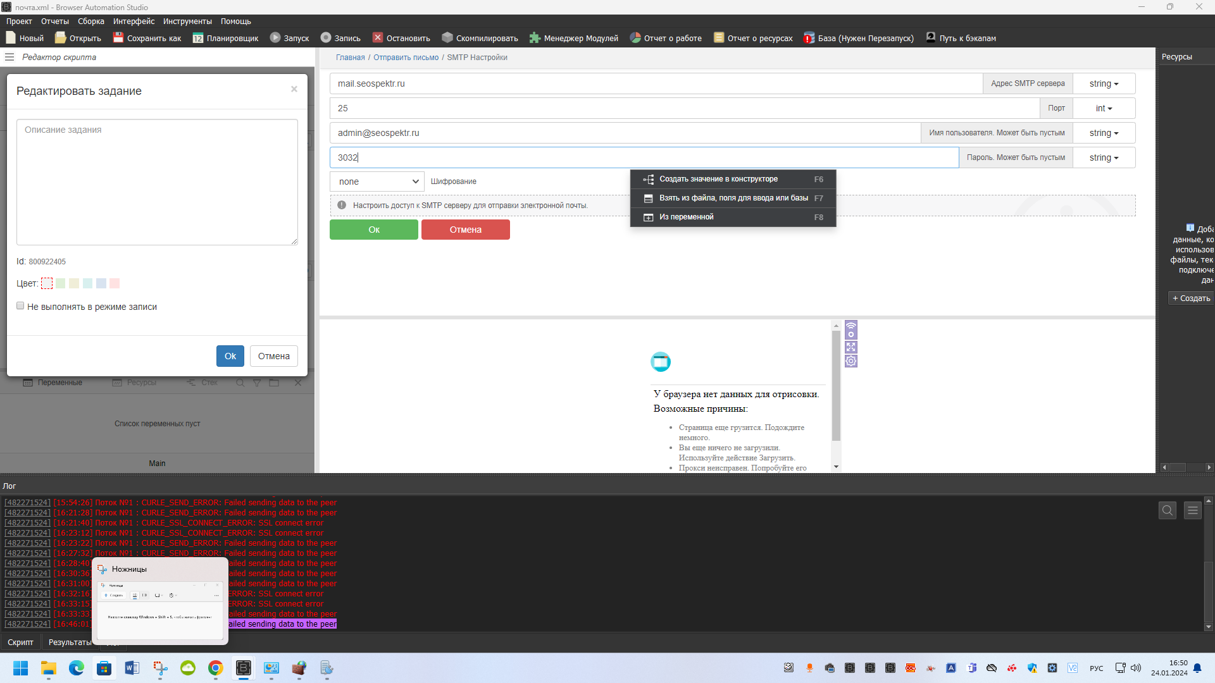Open Менеджер Модулей puzzle icon

pyautogui.click(x=535, y=38)
